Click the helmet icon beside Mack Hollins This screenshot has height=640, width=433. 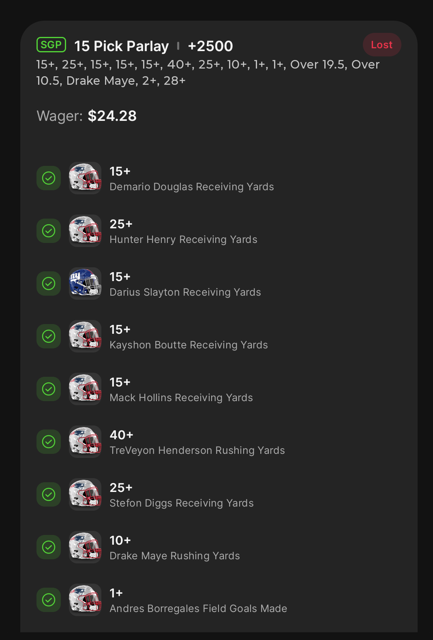pyautogui.click(x=85, y=389)
